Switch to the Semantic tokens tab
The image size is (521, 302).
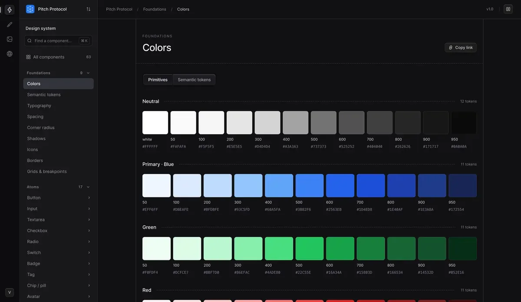tap(194, 80)
